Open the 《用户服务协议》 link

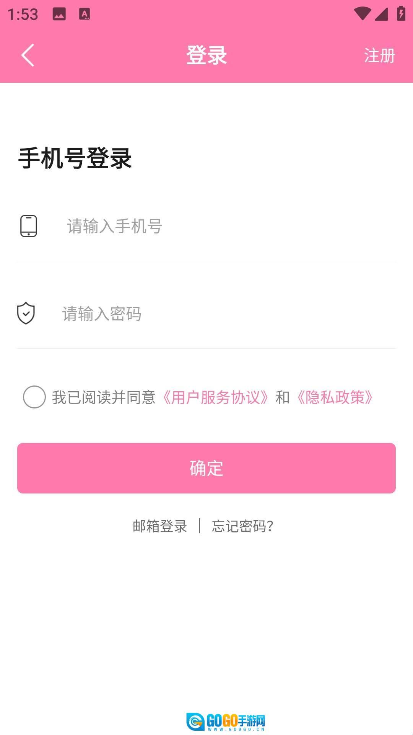coord(215,397)
